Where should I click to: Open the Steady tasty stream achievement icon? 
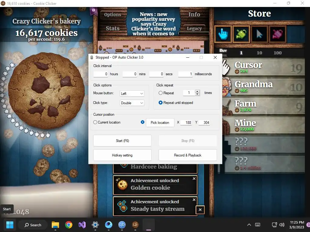point(122,206)
